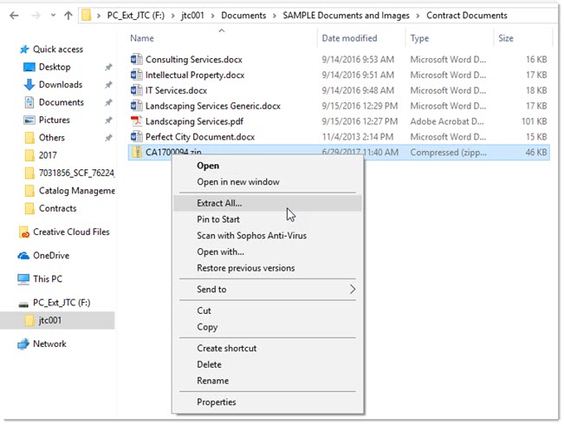This screenshot has width=564, height=425.
Task: Select the Quick access star icon
Action: [24, 49]
